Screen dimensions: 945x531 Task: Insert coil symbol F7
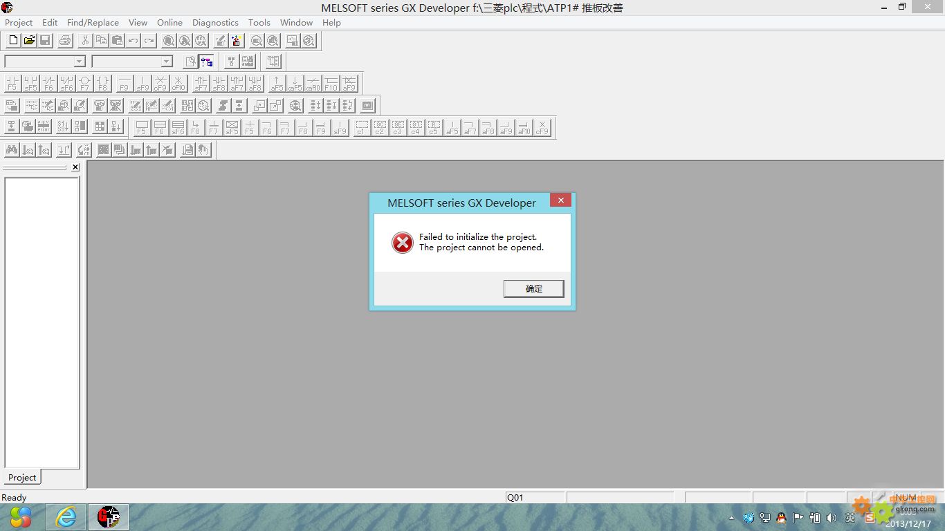pos(84,84)
